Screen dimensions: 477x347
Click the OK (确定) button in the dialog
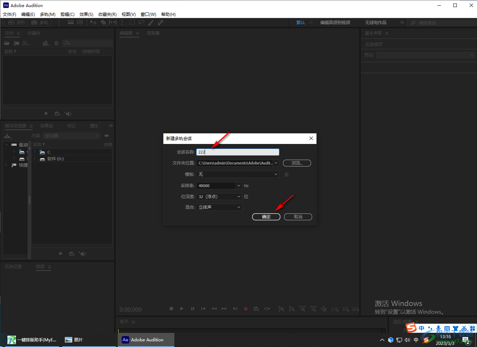point(266,217)
